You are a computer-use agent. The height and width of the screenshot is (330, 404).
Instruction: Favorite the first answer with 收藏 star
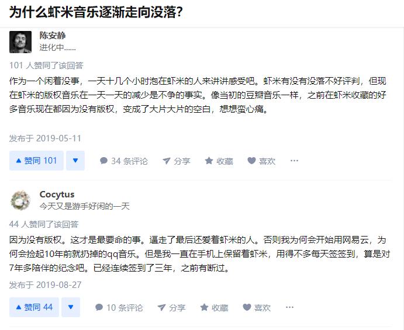click(219, 161)
